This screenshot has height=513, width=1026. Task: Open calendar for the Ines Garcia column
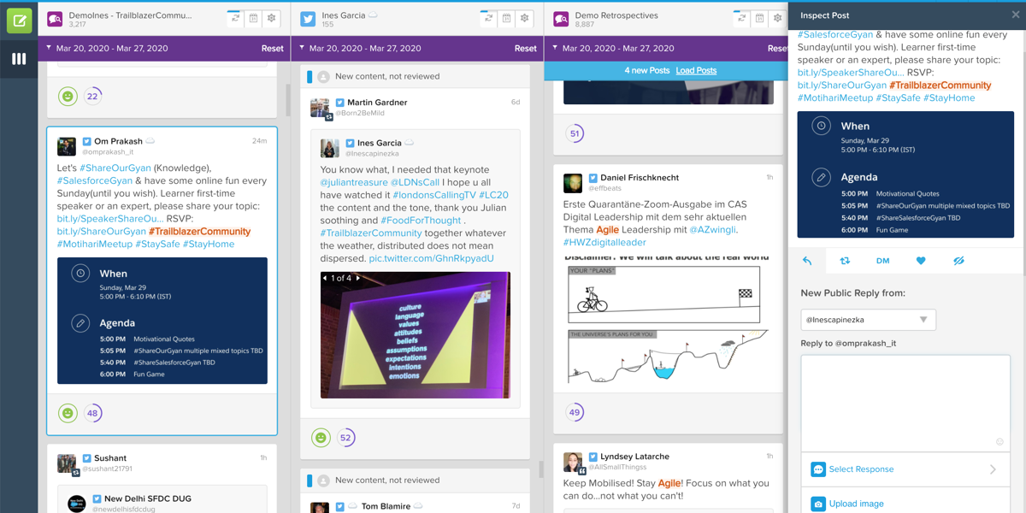(506, 18)
